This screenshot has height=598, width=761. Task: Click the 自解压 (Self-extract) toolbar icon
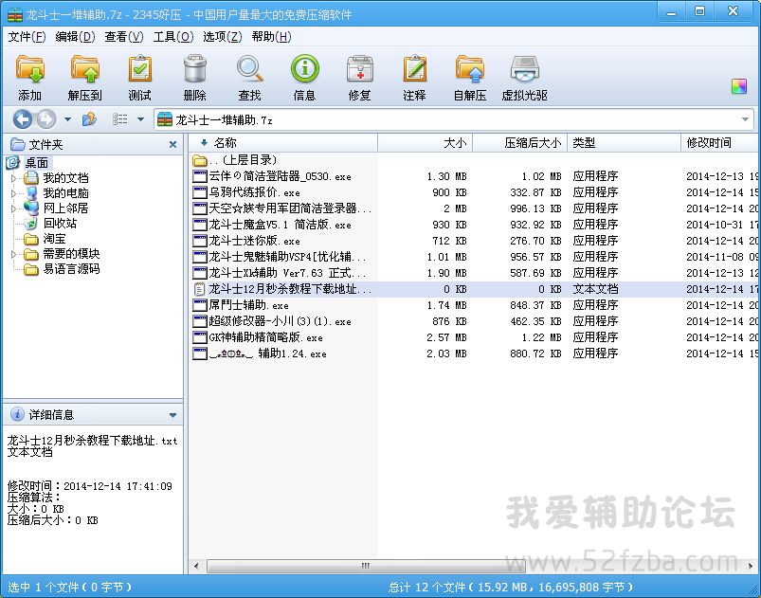[470, 69]
